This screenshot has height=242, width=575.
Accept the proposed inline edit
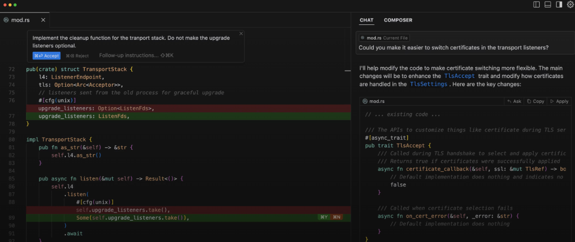tap(46, 56)
